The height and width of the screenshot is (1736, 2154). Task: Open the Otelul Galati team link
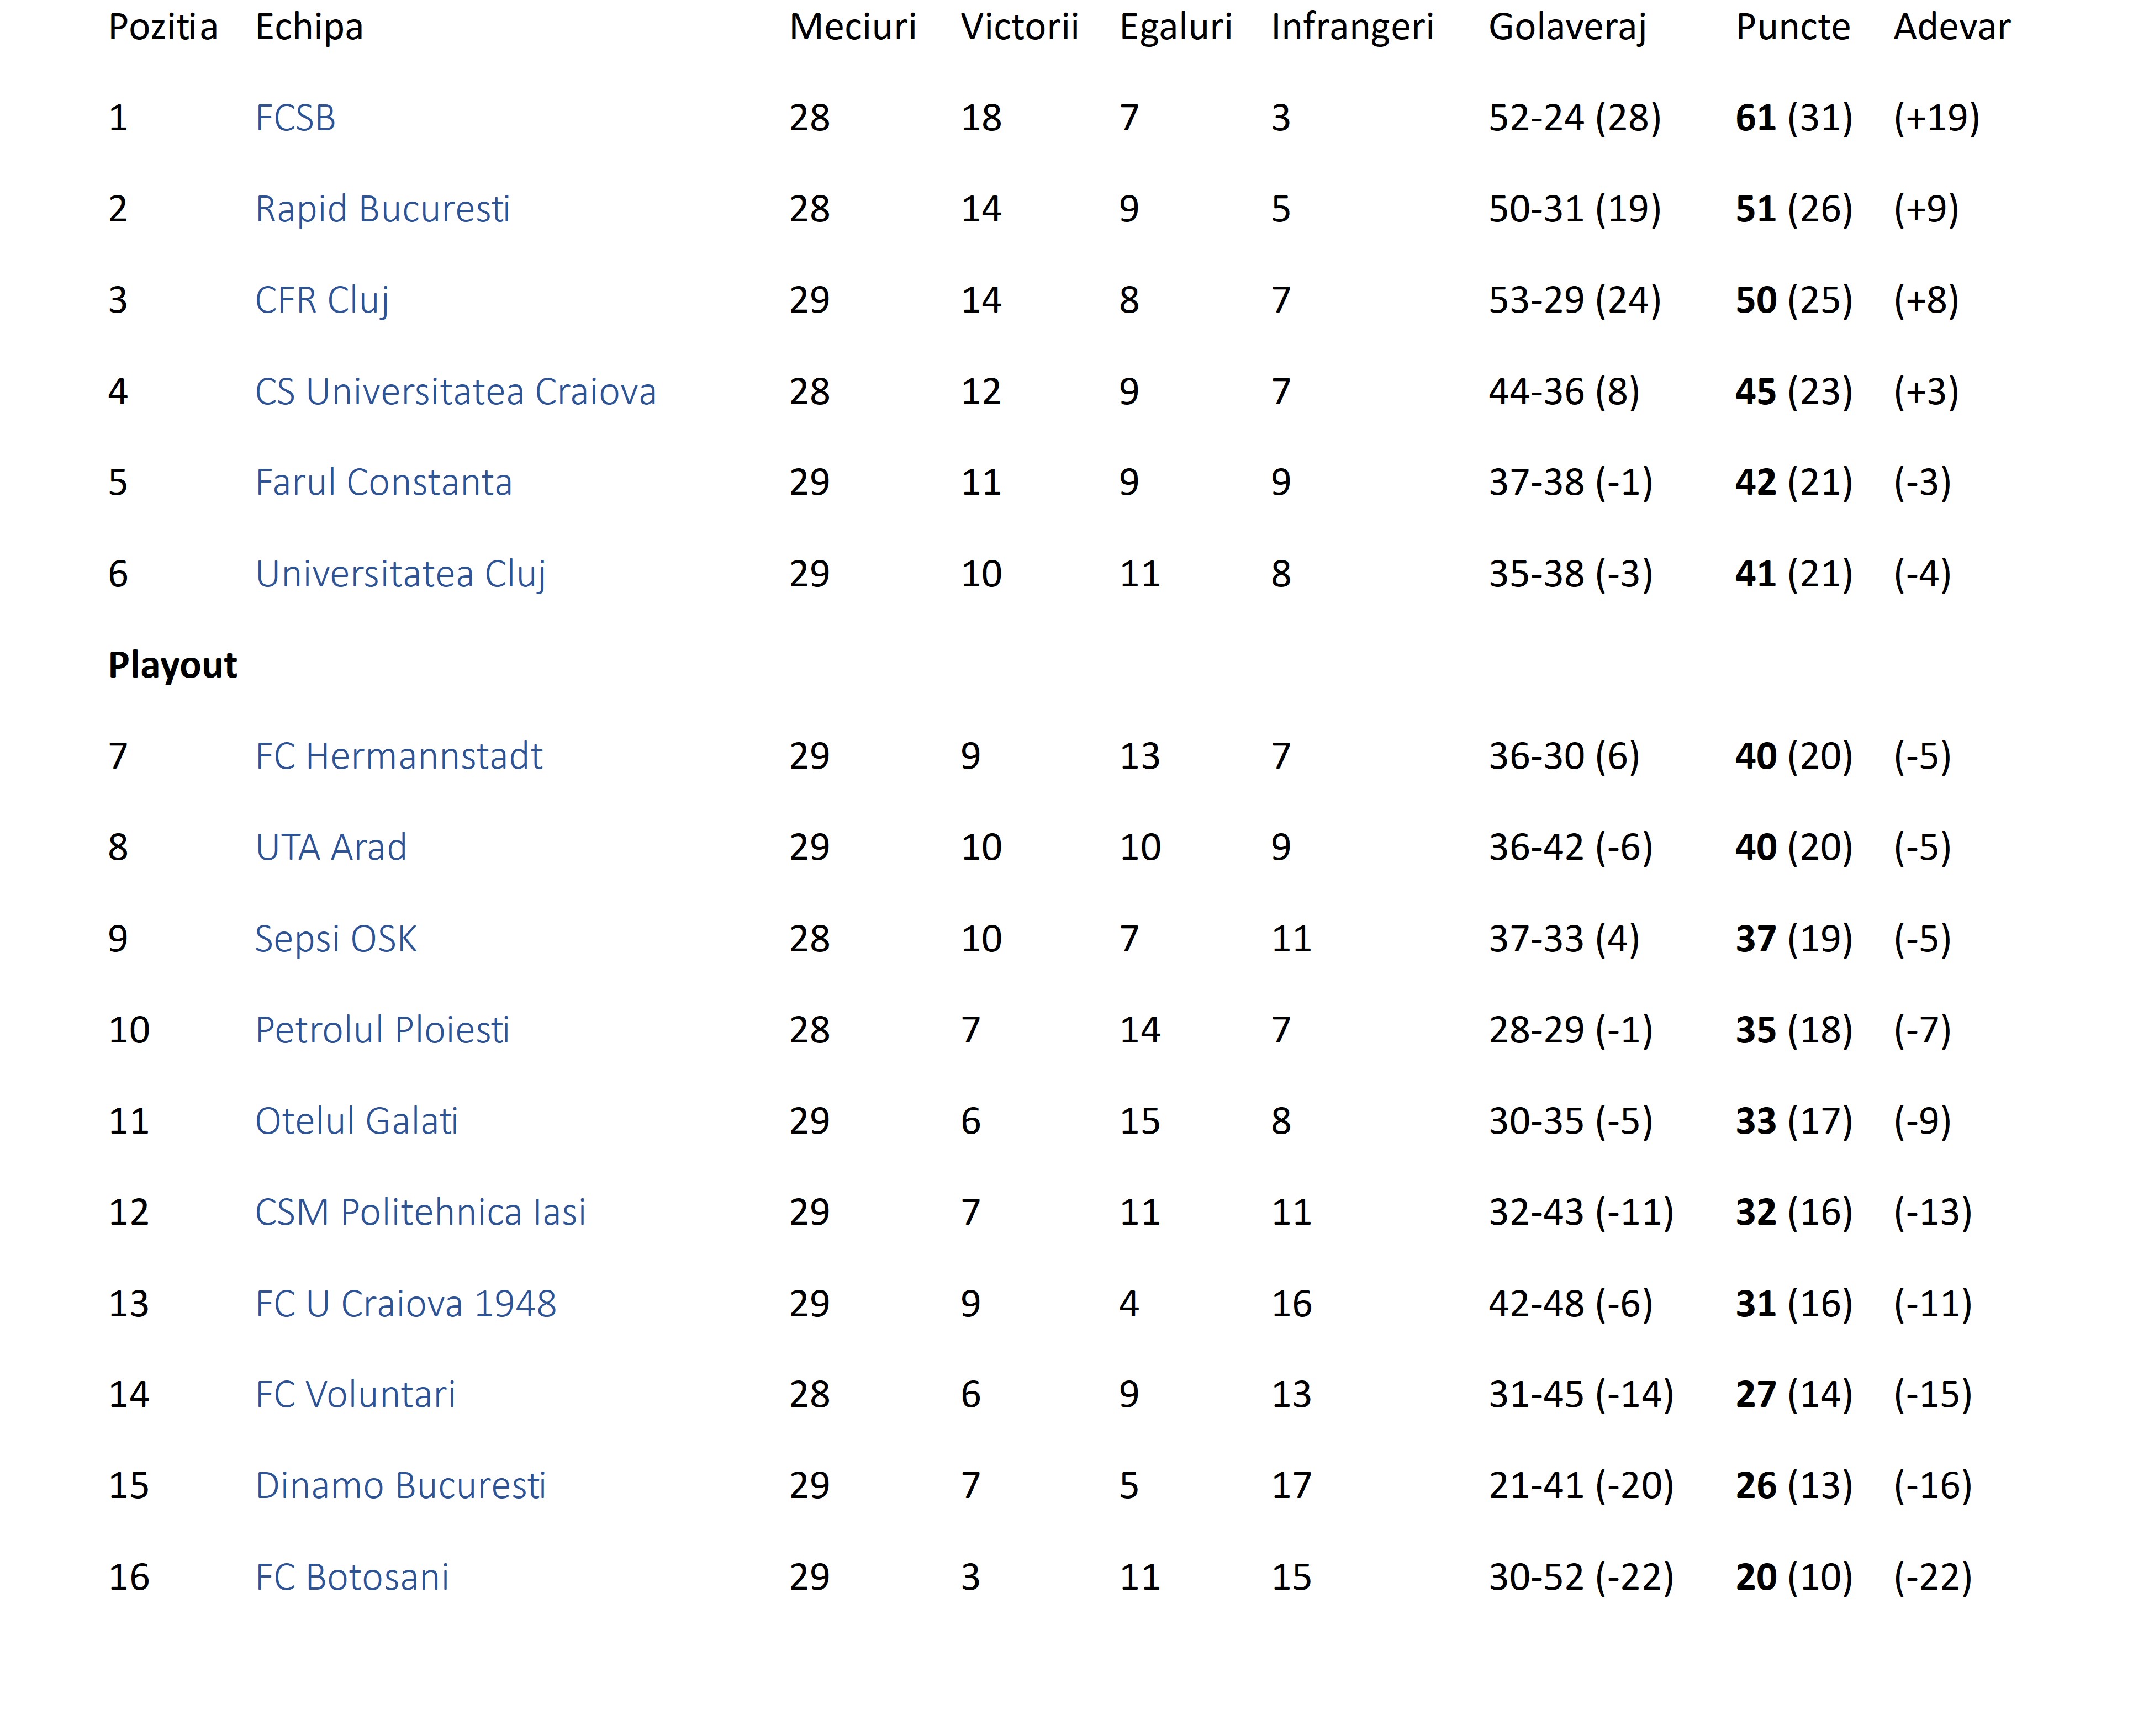(356, 1121)
